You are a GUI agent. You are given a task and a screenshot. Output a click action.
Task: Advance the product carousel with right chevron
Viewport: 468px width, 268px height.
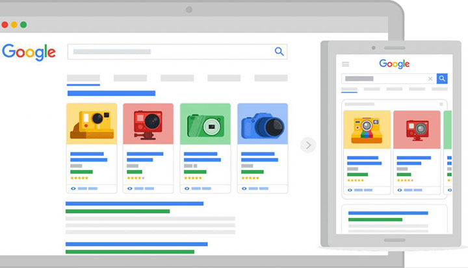coord(308,145)
